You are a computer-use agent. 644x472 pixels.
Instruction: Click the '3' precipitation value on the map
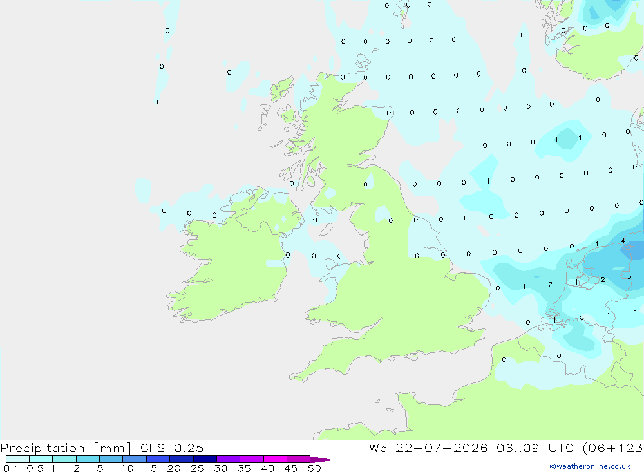pos(629,276)
